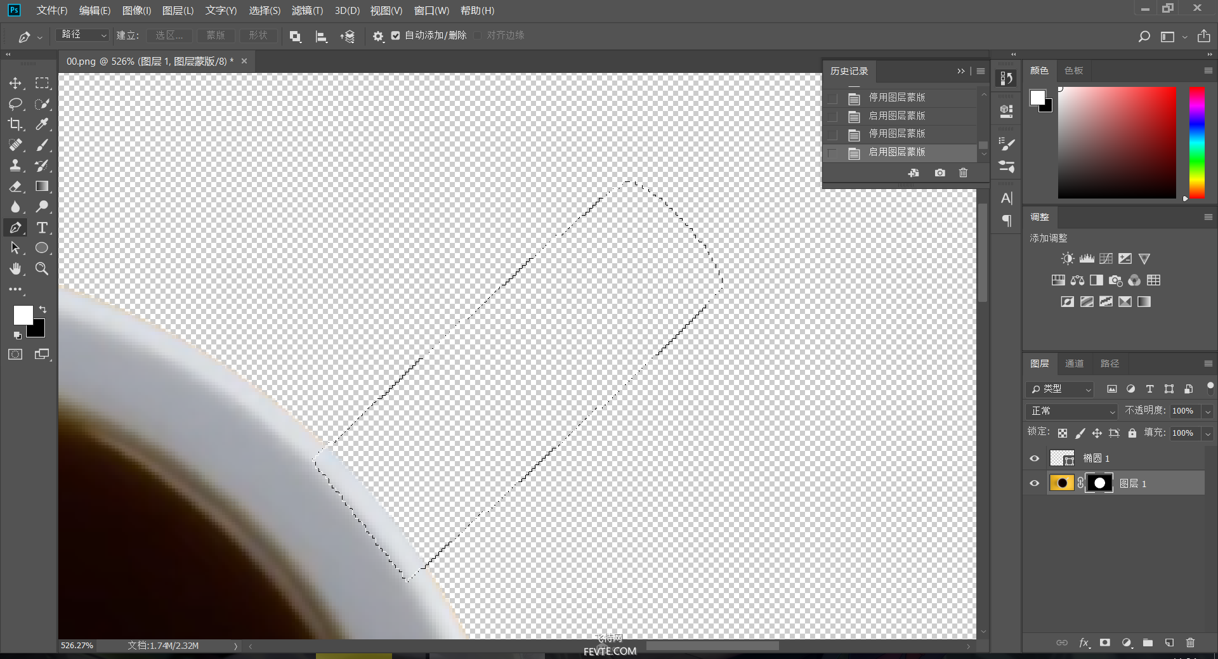
Task: Click the delete layer trash icon
Action: click(x=1190, y=643)
